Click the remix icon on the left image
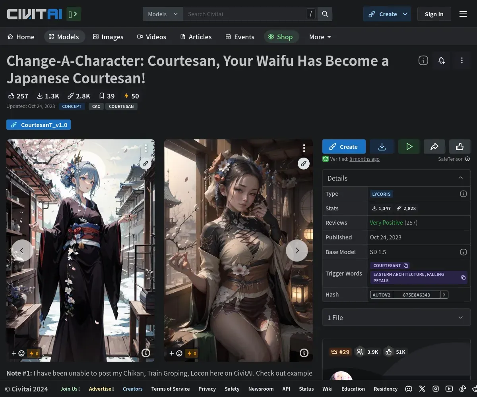Image resolution: width=477 pixels, height=397 pixels. click(146, 164)
